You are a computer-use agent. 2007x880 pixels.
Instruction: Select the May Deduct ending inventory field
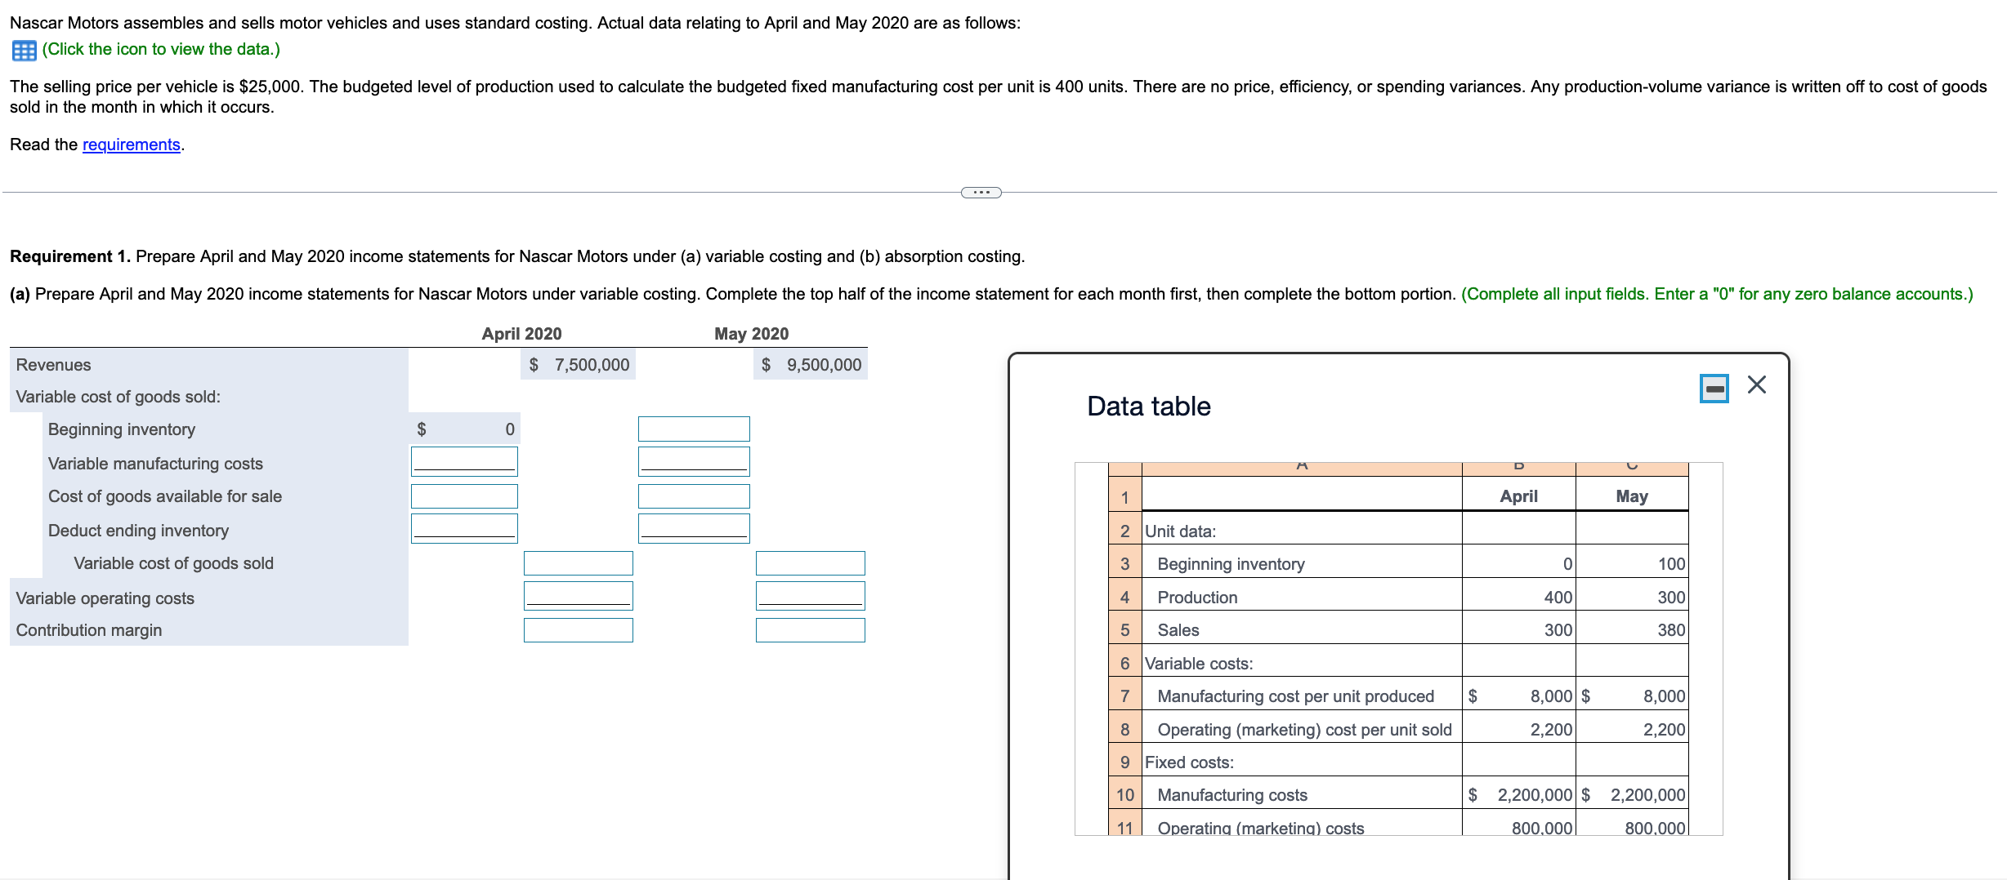692,528
